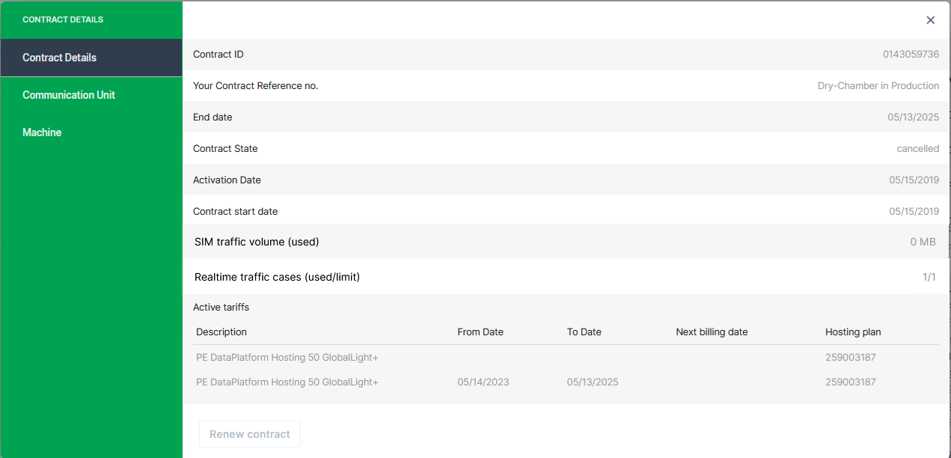The width and height of the screenshot is (951, 458).
Task: Click the Dry-Chamber in Production reference value
Action: point(878,86)
